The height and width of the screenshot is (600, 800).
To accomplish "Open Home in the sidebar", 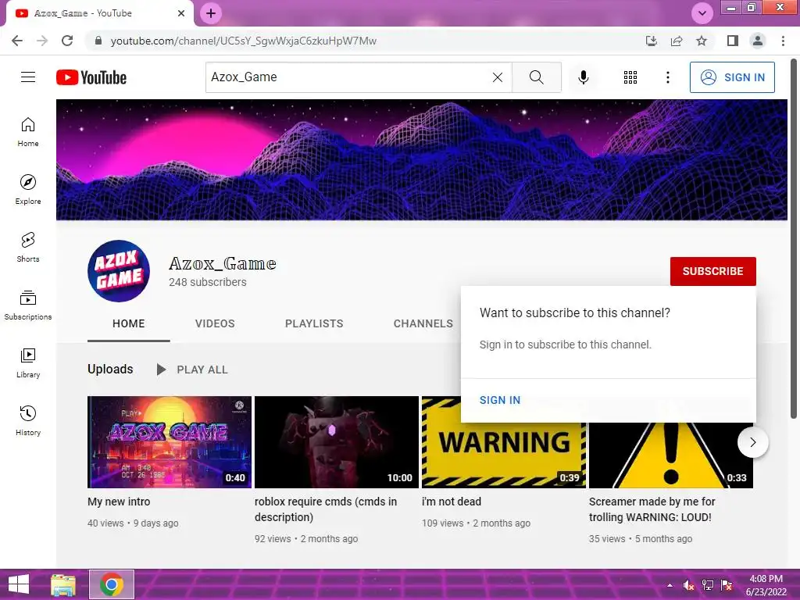I will pyautogui.click(x=28, y=132).
